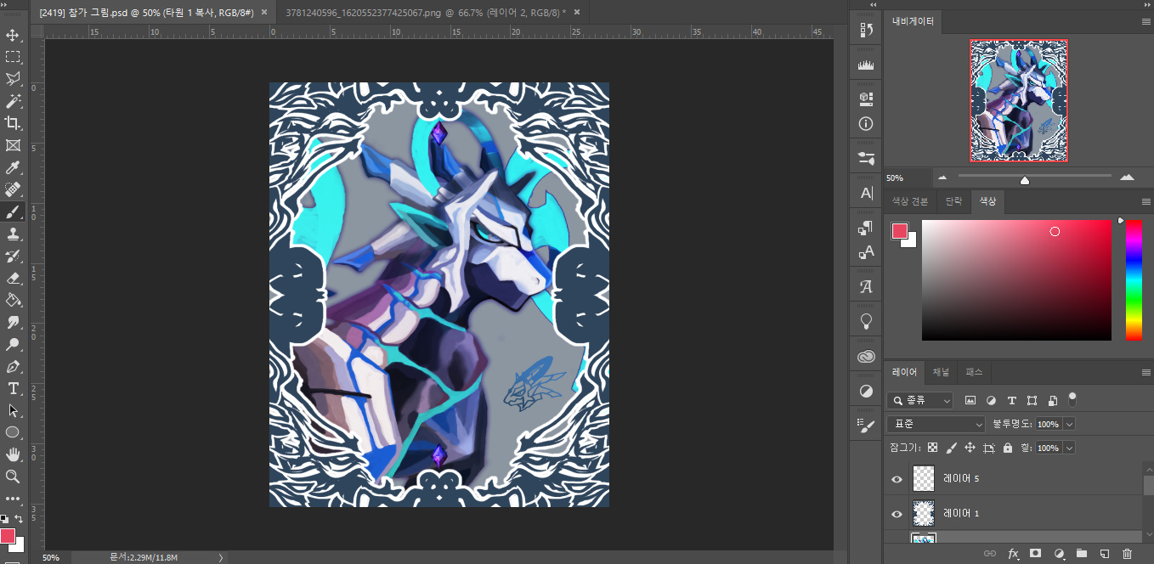The height and width of the screenshot is (564, 1154).
Task: Select the Zoom tool
Action: [13, 477]
